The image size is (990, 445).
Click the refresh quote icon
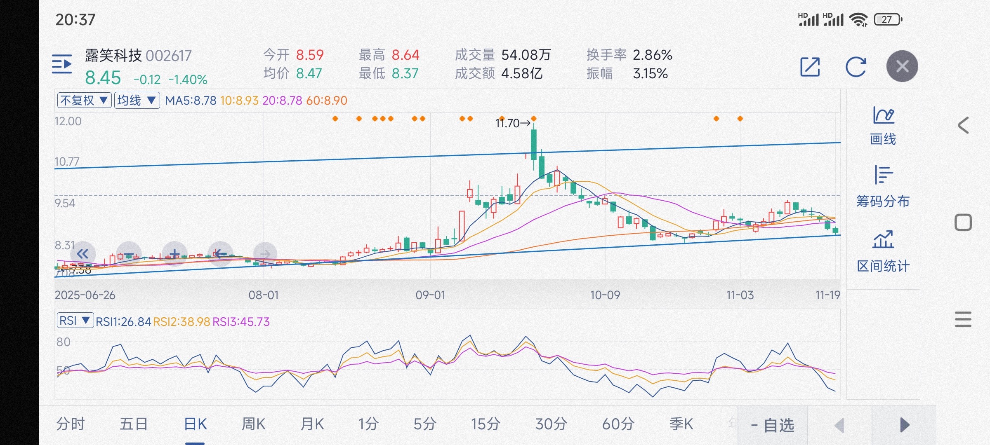[x=856, y=67]
